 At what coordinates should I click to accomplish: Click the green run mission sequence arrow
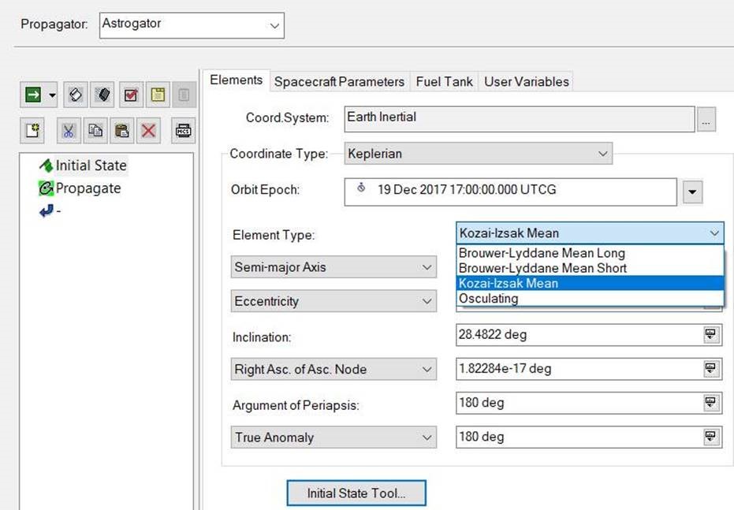click(x=32, y=95)
